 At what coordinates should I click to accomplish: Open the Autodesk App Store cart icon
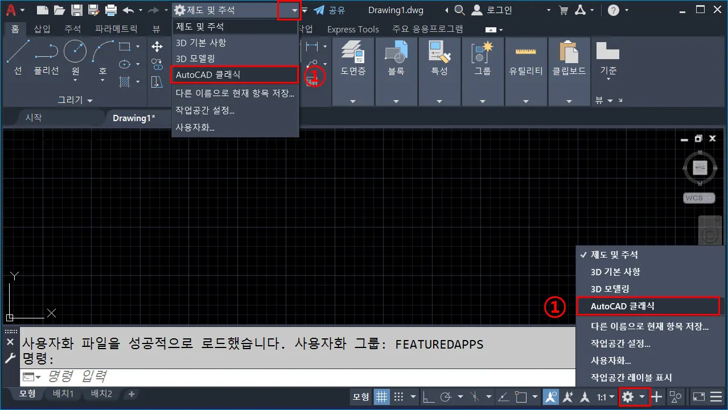[x=564, y=10]
